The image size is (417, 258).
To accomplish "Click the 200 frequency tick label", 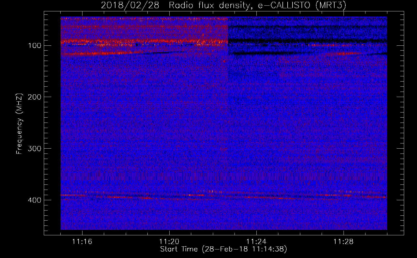I will coord(35,97).
